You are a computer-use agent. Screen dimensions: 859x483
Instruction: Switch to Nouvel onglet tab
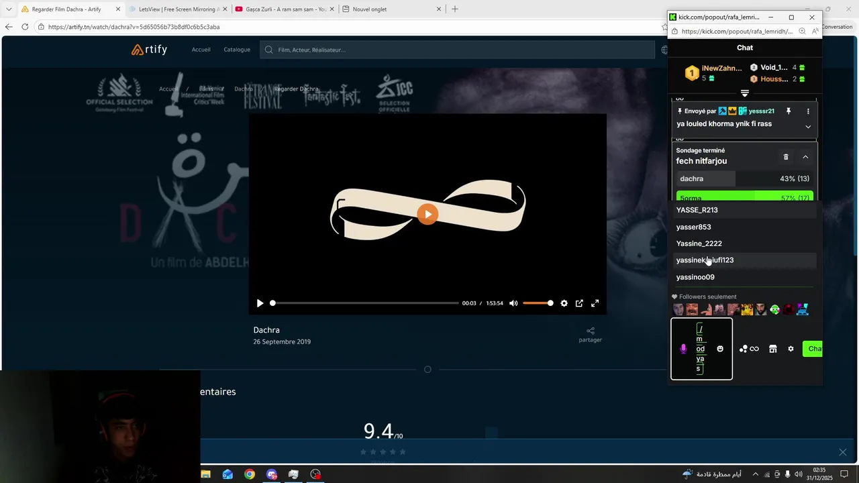coord(392,9)
